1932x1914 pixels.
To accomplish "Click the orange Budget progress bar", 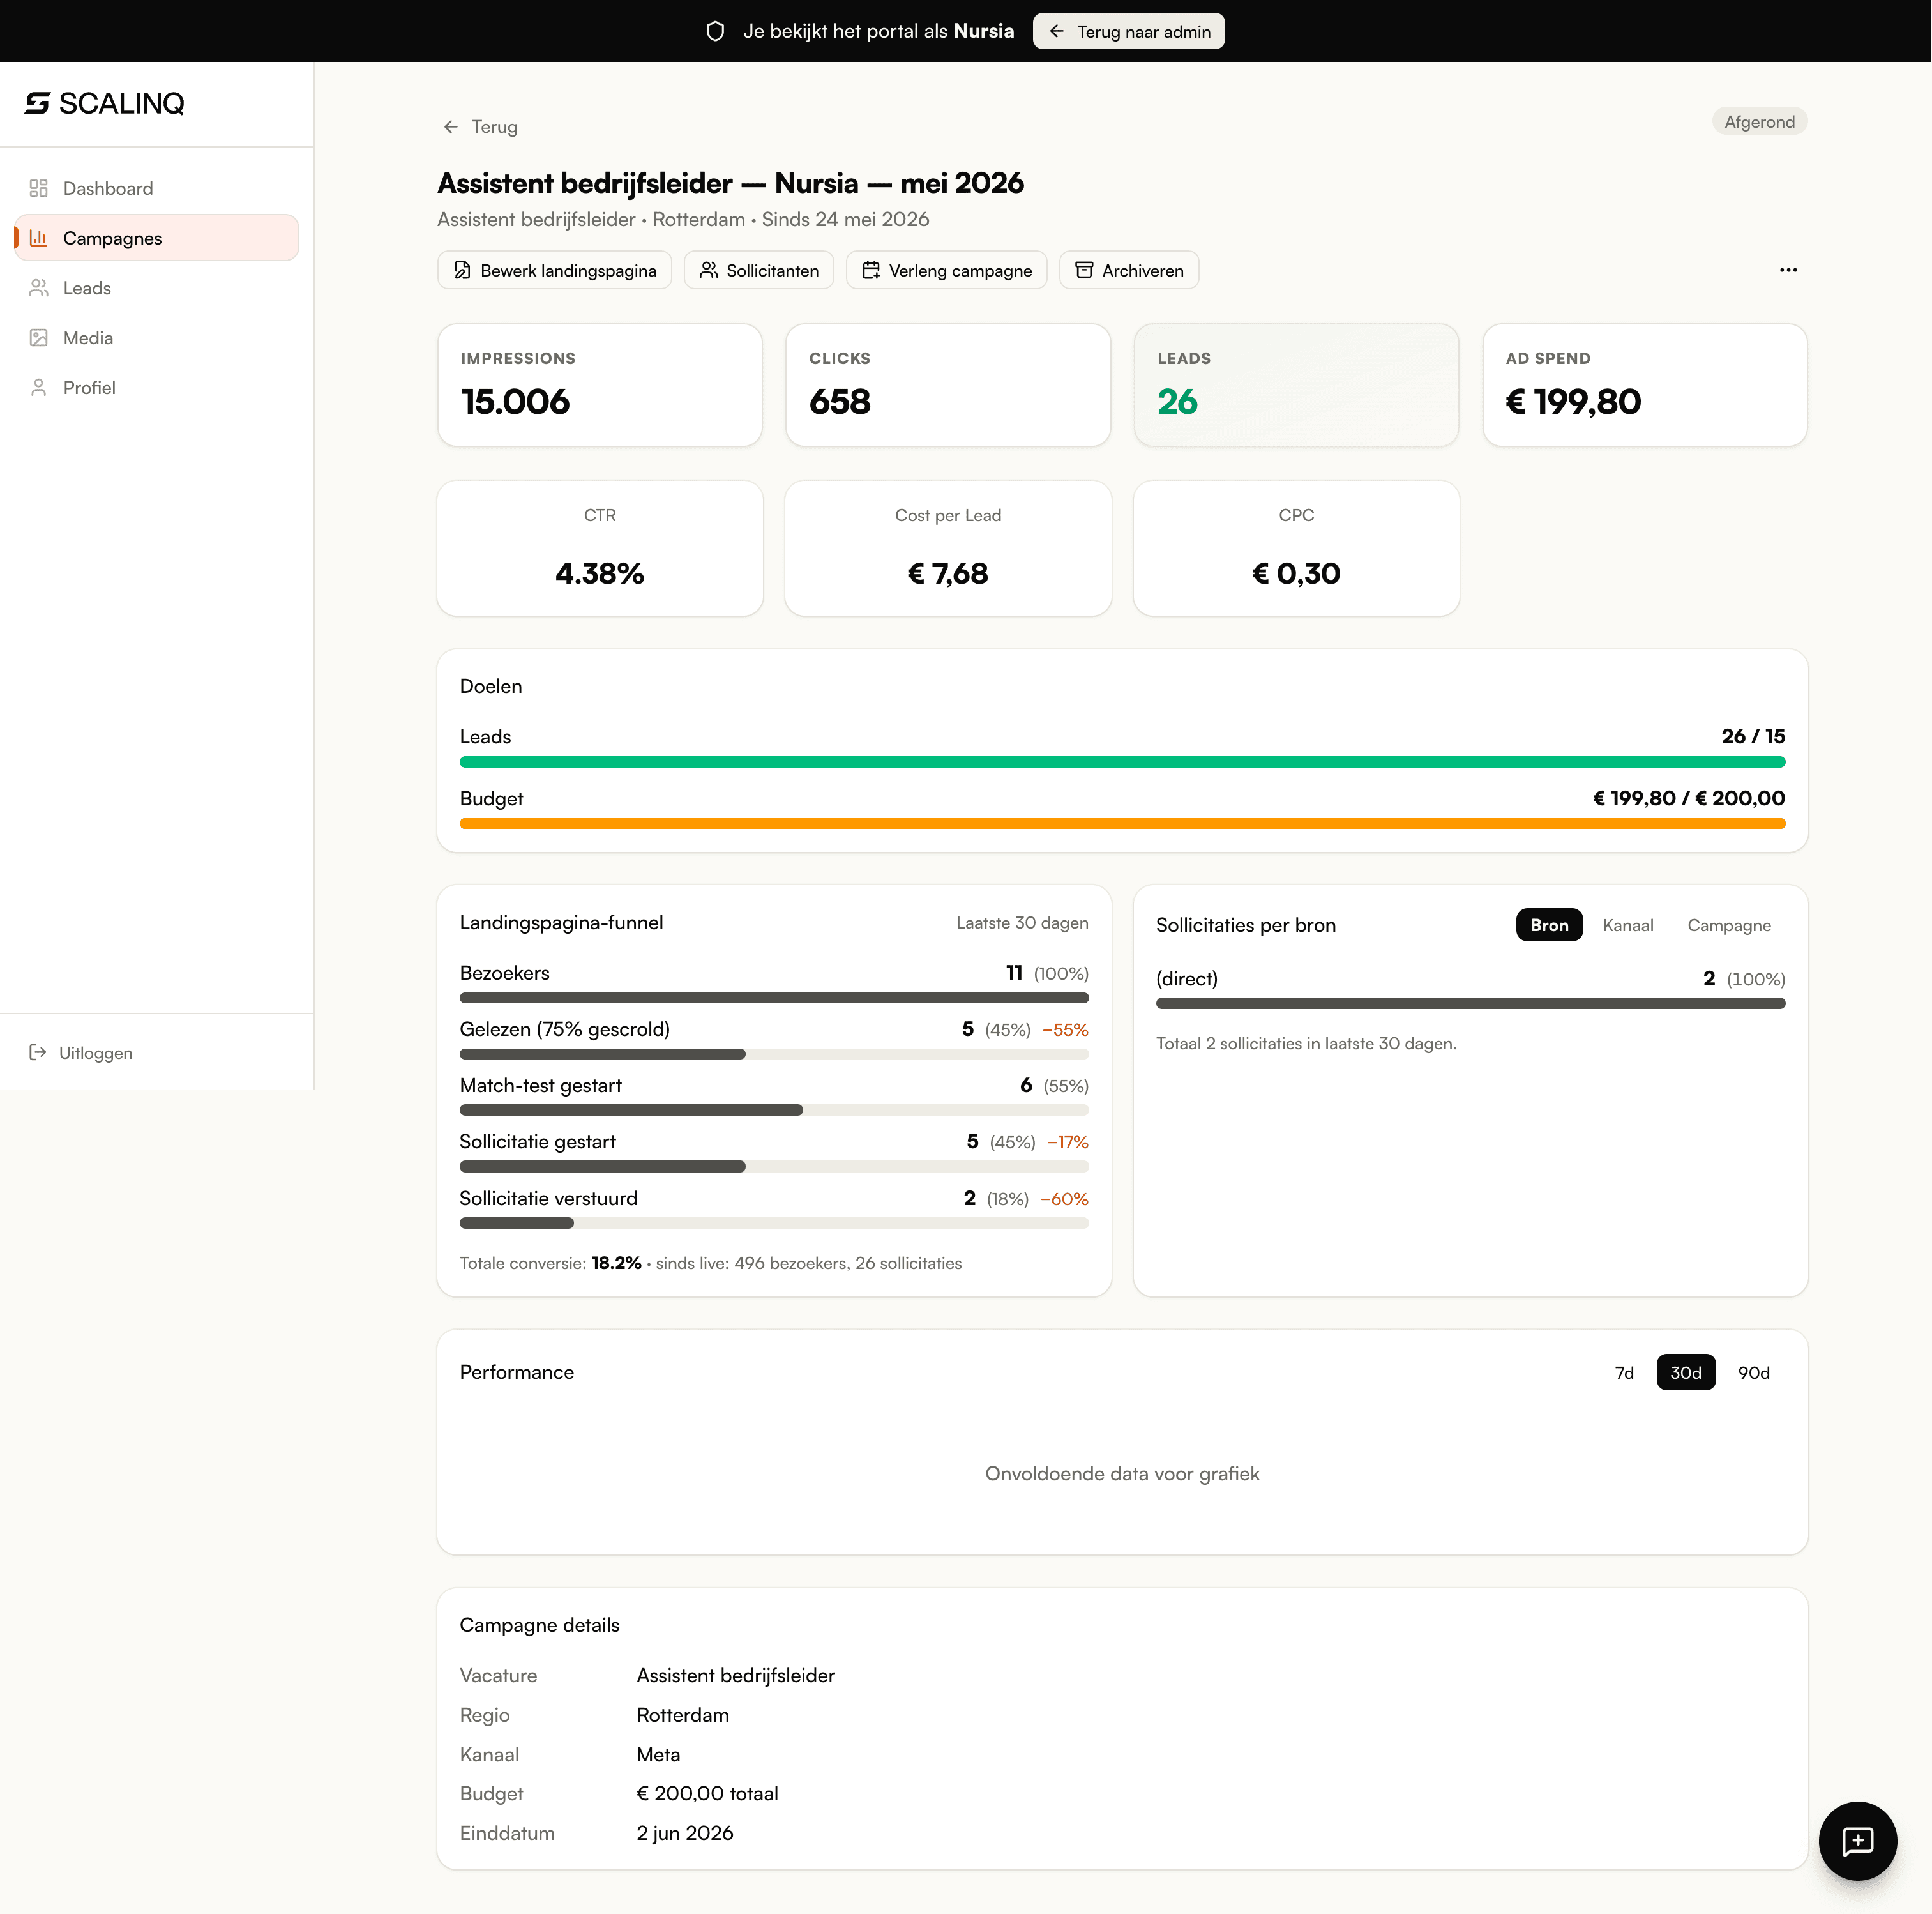I will 1122,824.
